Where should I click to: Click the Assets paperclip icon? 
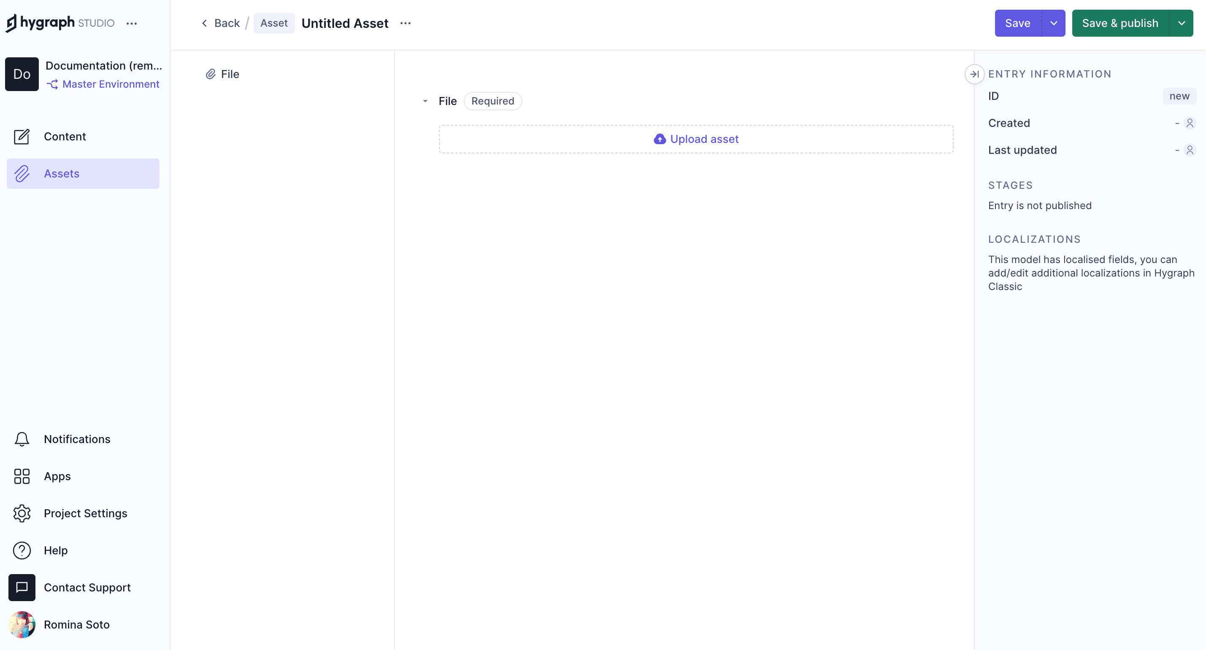[x=22, y=174]
